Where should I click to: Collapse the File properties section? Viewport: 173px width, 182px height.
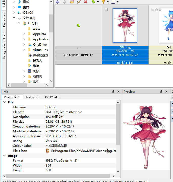4,102
